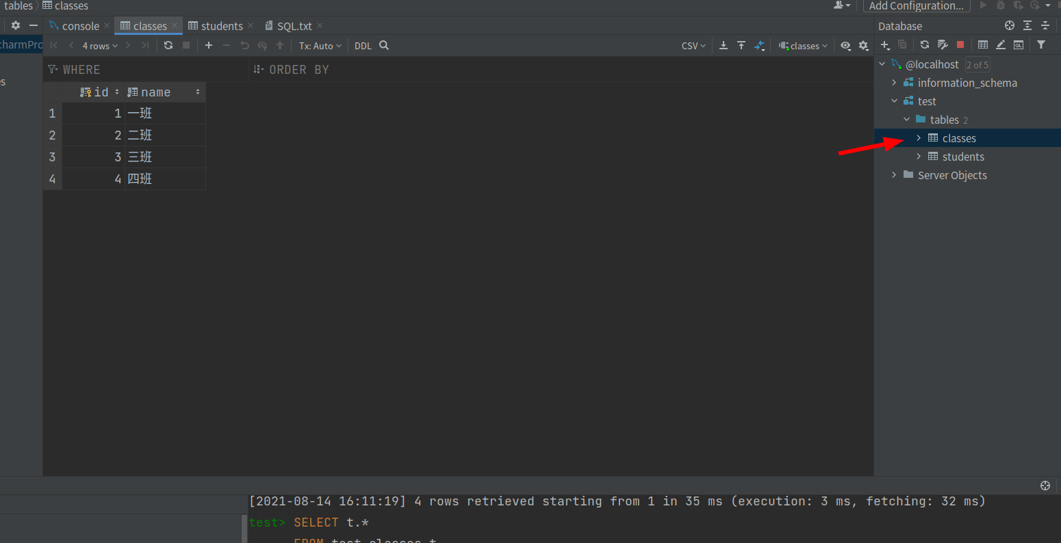Filter Database tree with funnel icon
The width and height of the screenshot is (1061, 543).
pyautogui.click(x=1041, y=45)
